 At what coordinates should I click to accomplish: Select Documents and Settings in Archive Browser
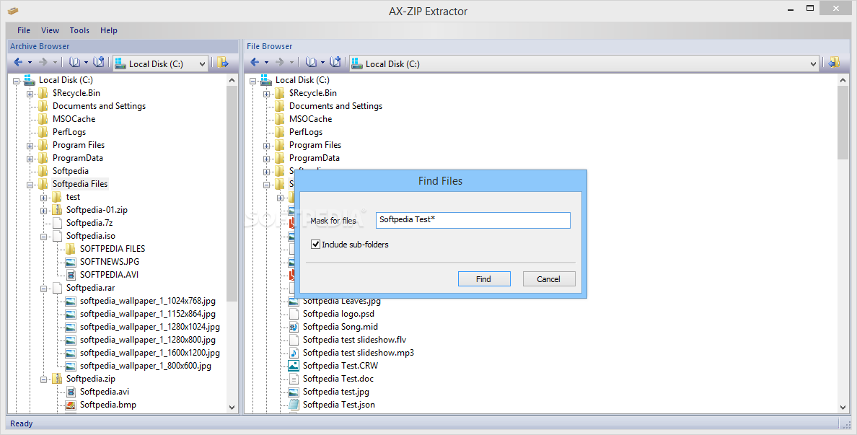99,105
